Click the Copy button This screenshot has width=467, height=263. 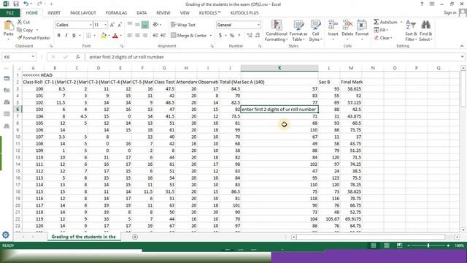coord(25,30)
